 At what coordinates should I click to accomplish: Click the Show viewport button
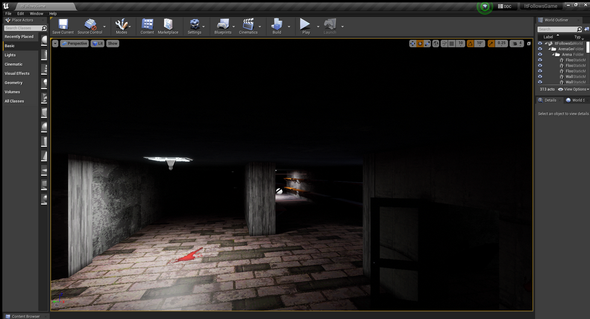pos(113,43)
